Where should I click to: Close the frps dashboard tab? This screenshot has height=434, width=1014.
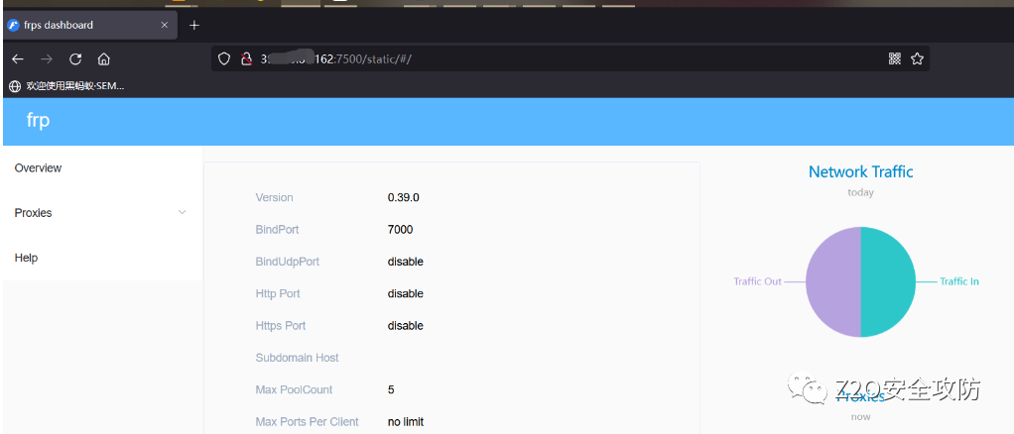pos(165,25)
